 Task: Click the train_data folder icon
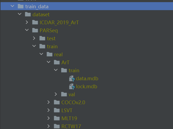(x=20, y=6)
